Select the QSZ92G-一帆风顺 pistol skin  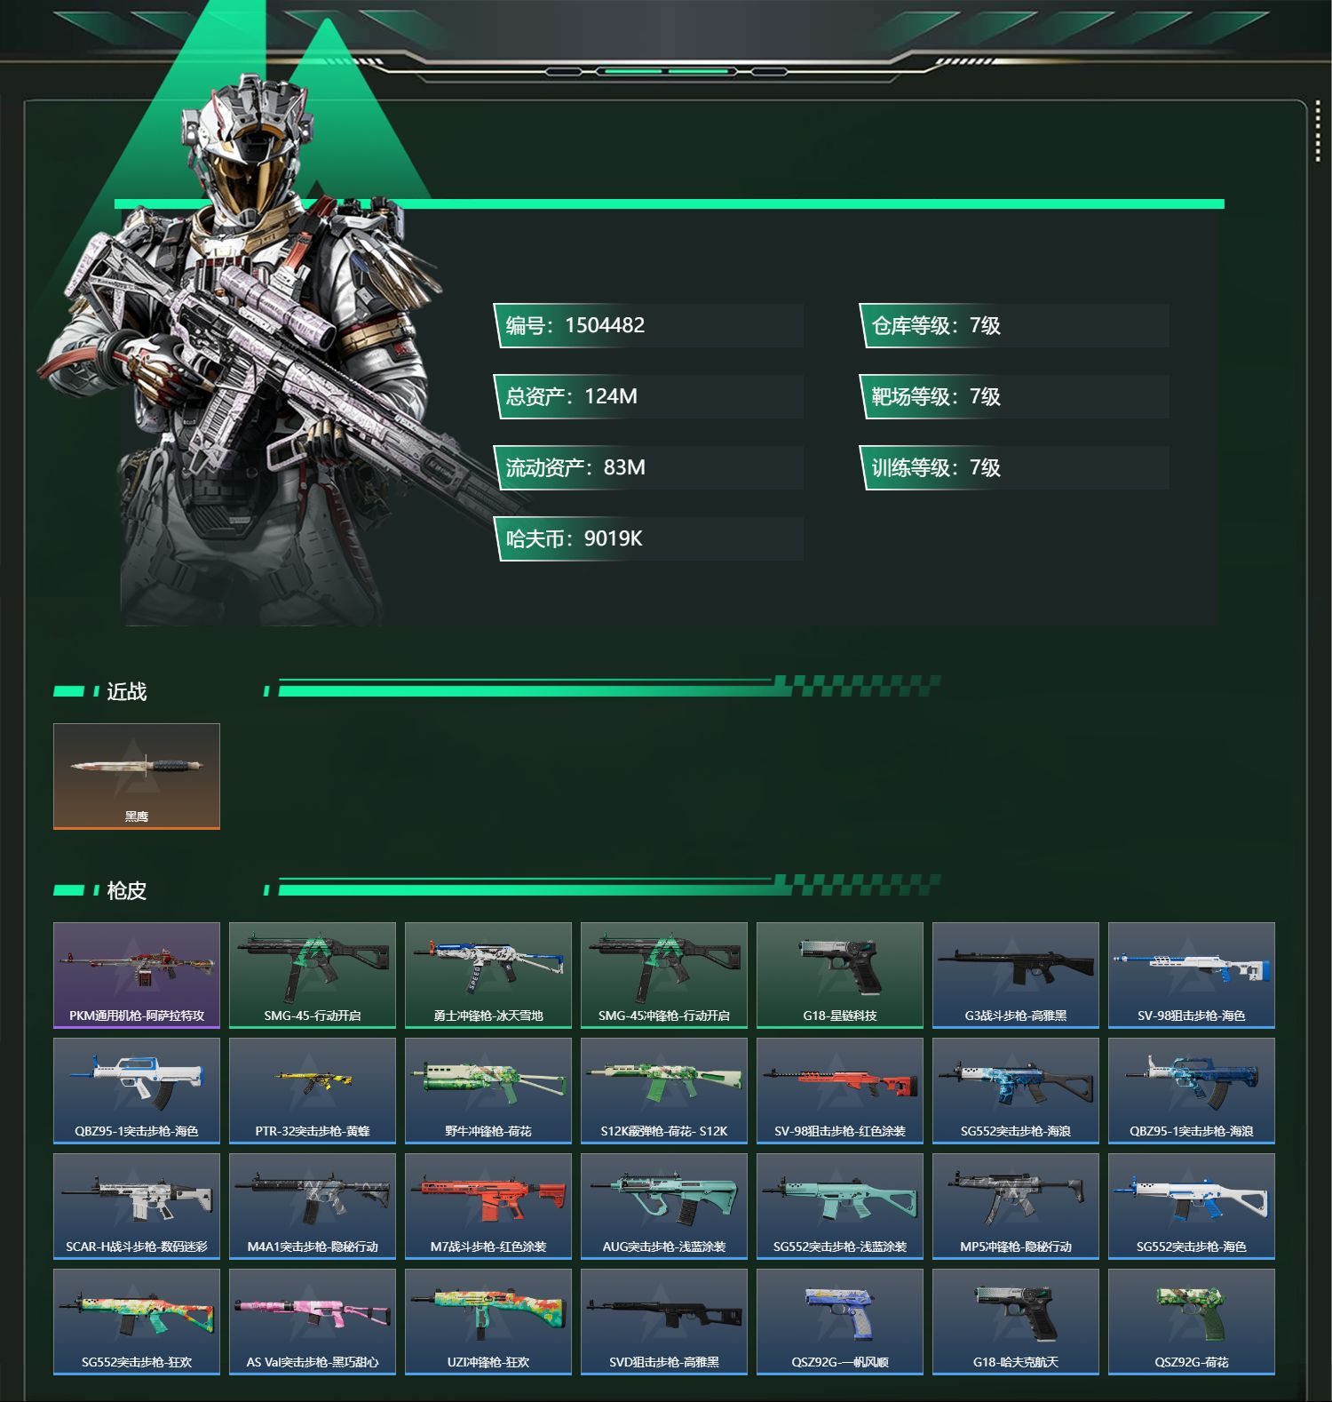pyautogui.click(x=840, y=1322)
